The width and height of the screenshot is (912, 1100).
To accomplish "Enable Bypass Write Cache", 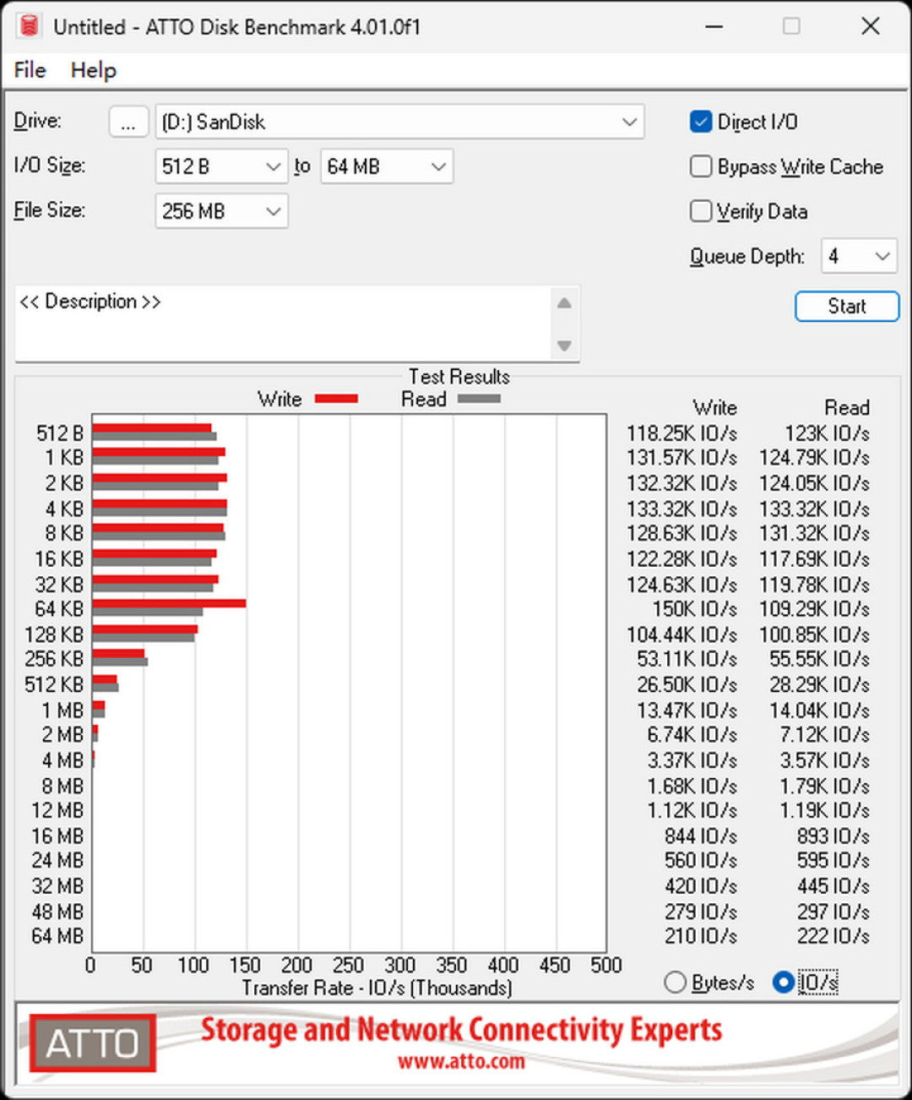I will tap(701, 166).
